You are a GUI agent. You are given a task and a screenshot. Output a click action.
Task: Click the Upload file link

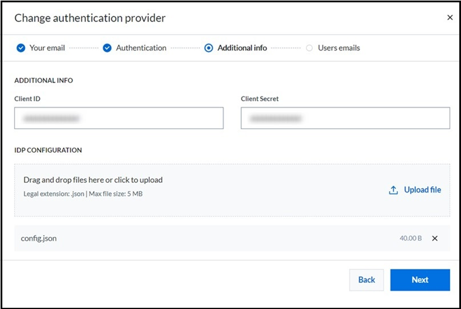[x=422, y=190]
